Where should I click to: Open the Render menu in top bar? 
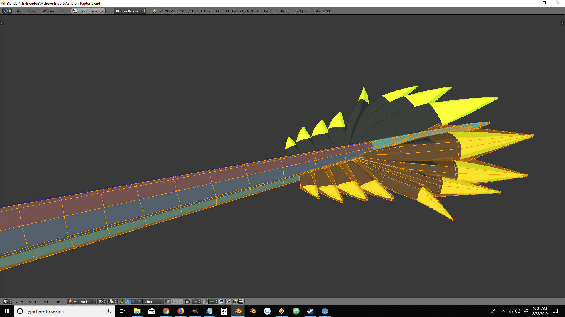(x=31, y=11)
